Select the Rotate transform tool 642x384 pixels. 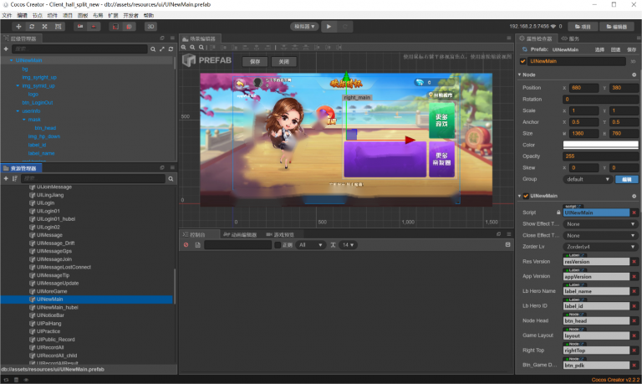click(32, 26)
